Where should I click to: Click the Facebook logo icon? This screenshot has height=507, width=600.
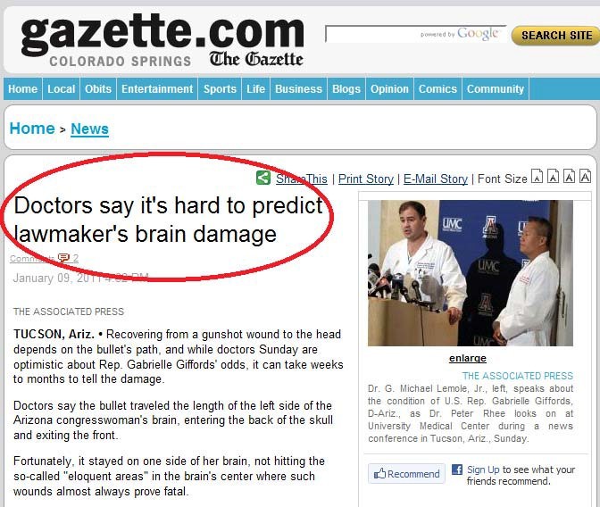pyautogui.click(x=457, y=470)
